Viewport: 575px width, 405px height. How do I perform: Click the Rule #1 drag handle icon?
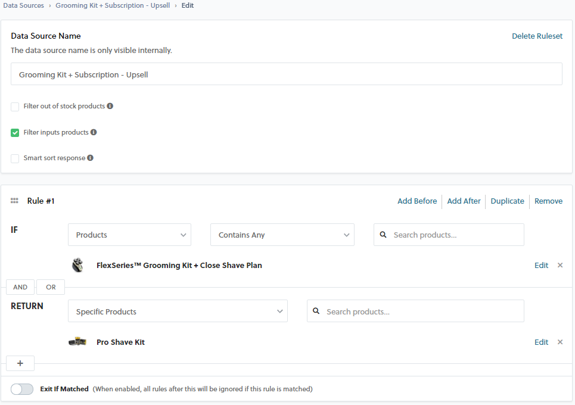(x=14, y=201)
